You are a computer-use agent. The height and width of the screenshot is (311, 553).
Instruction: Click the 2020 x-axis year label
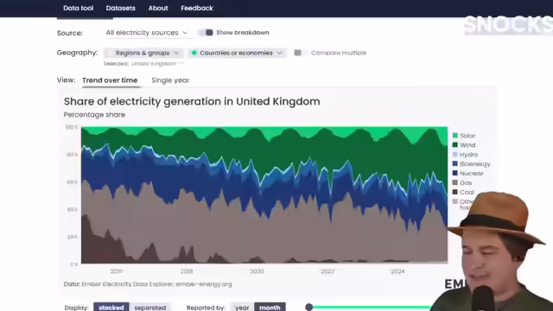coord(257,271)
